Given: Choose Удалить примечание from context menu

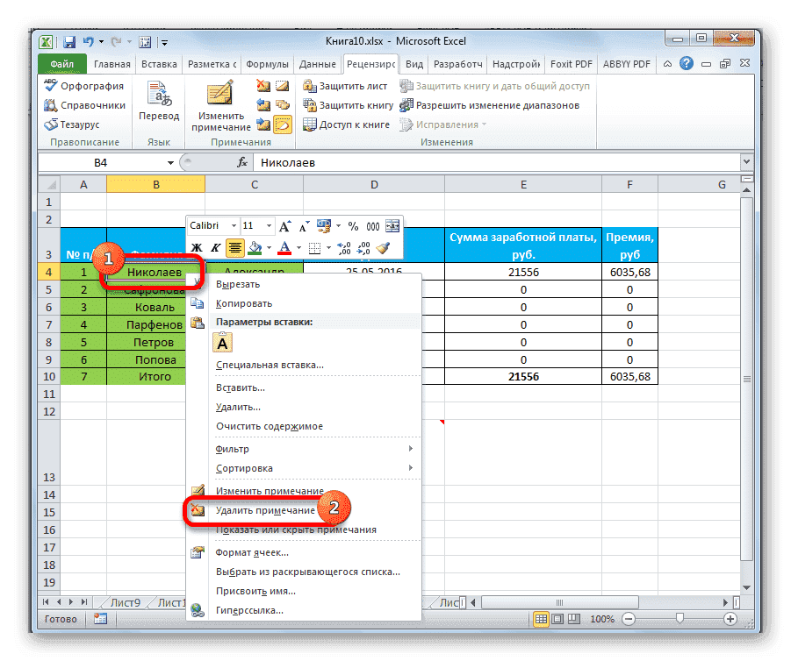Looking at the screenshot, I should pyautogui.click(x=263, y=509).
